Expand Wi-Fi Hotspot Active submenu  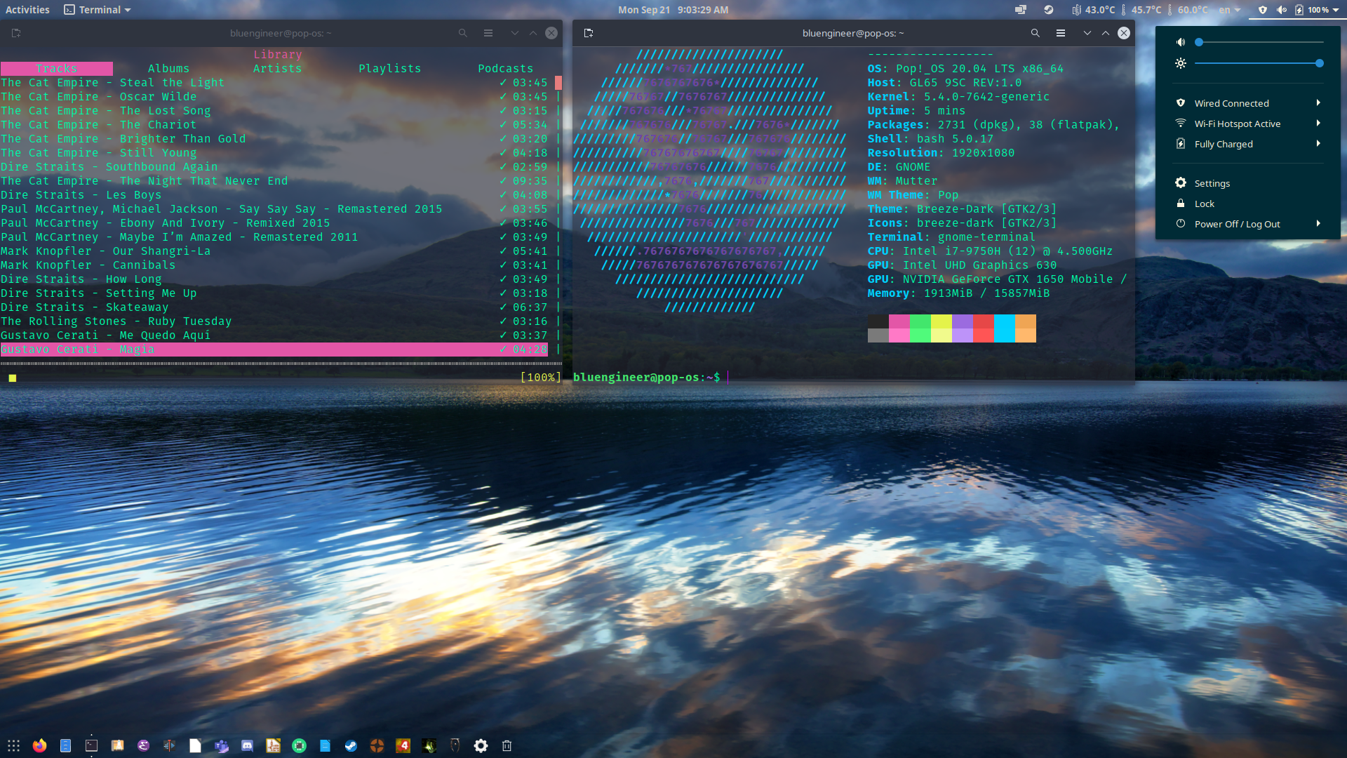(1318, 124)
